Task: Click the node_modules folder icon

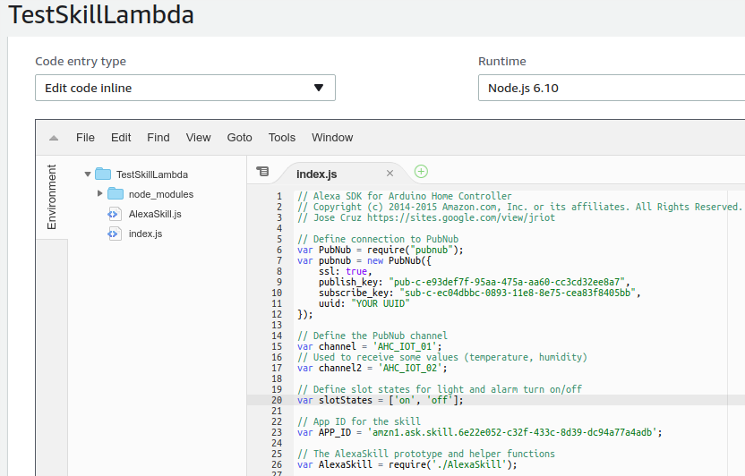Action: tap(116, 194)
